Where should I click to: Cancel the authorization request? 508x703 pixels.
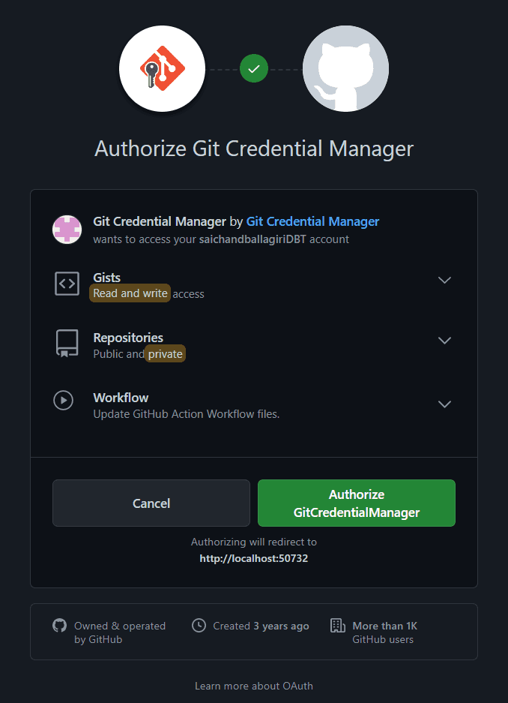click(151, 503)
